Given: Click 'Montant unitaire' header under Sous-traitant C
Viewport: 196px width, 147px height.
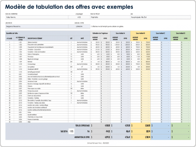Looking at the screenshot, I should [x=156, y=38].
